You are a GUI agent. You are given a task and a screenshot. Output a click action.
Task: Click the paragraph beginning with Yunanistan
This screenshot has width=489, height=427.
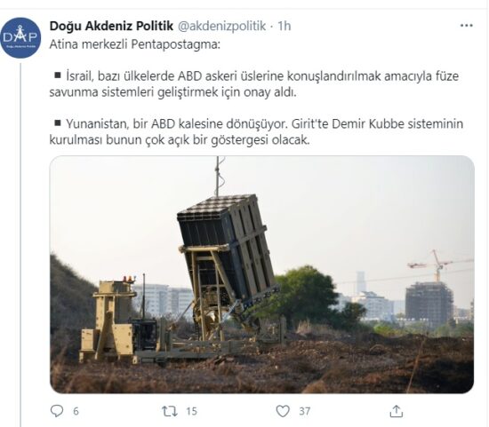tap(256, 131)
